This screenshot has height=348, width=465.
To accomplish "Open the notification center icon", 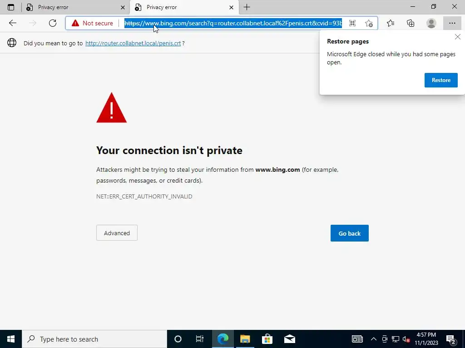I will pyautogui.click(x=451, y=339).
